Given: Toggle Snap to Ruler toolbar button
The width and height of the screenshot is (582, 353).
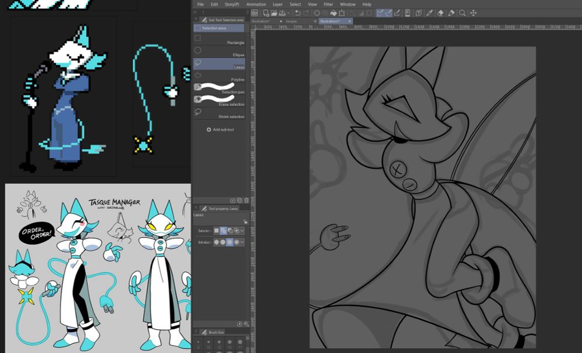Looking at the screenshot, I should coord(379,13).
